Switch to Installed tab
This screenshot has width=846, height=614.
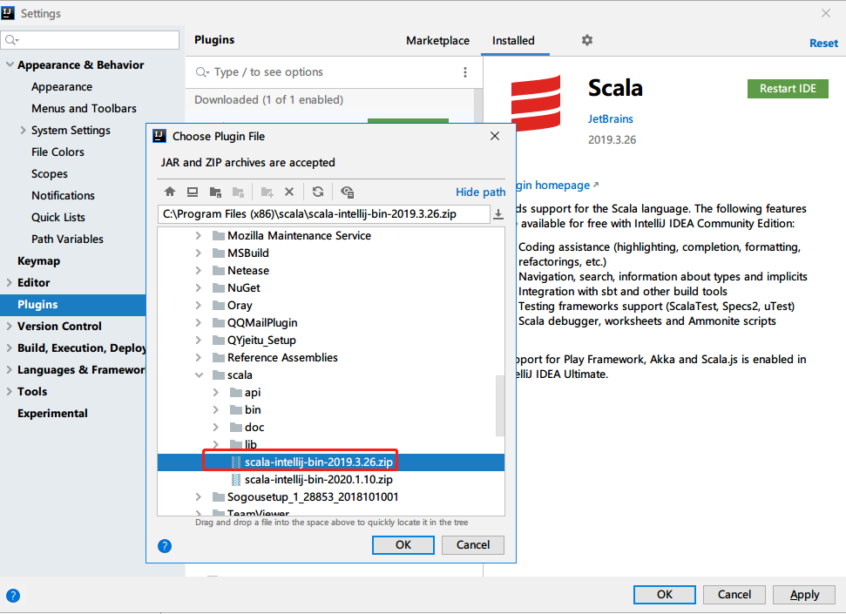(513, 40)
